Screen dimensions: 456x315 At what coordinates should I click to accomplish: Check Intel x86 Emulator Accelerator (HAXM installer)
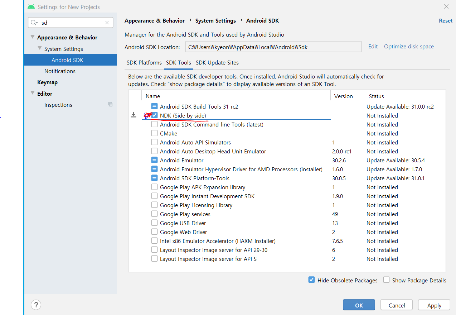154,241
